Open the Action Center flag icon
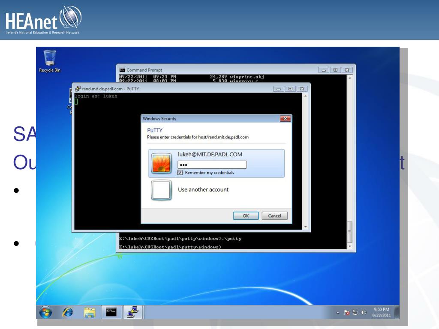 pyautogui.click(x=346, y=312)
